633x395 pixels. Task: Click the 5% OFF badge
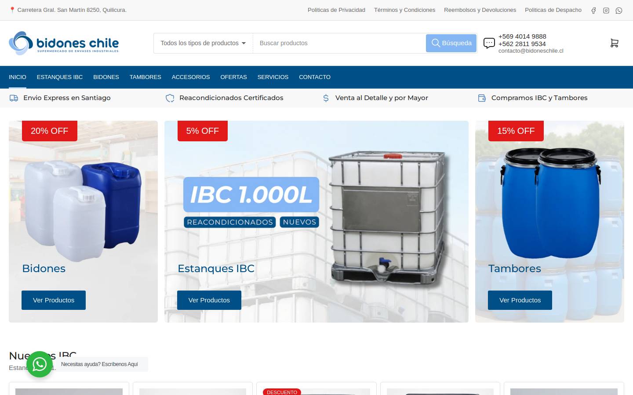(x=203, y=131)
